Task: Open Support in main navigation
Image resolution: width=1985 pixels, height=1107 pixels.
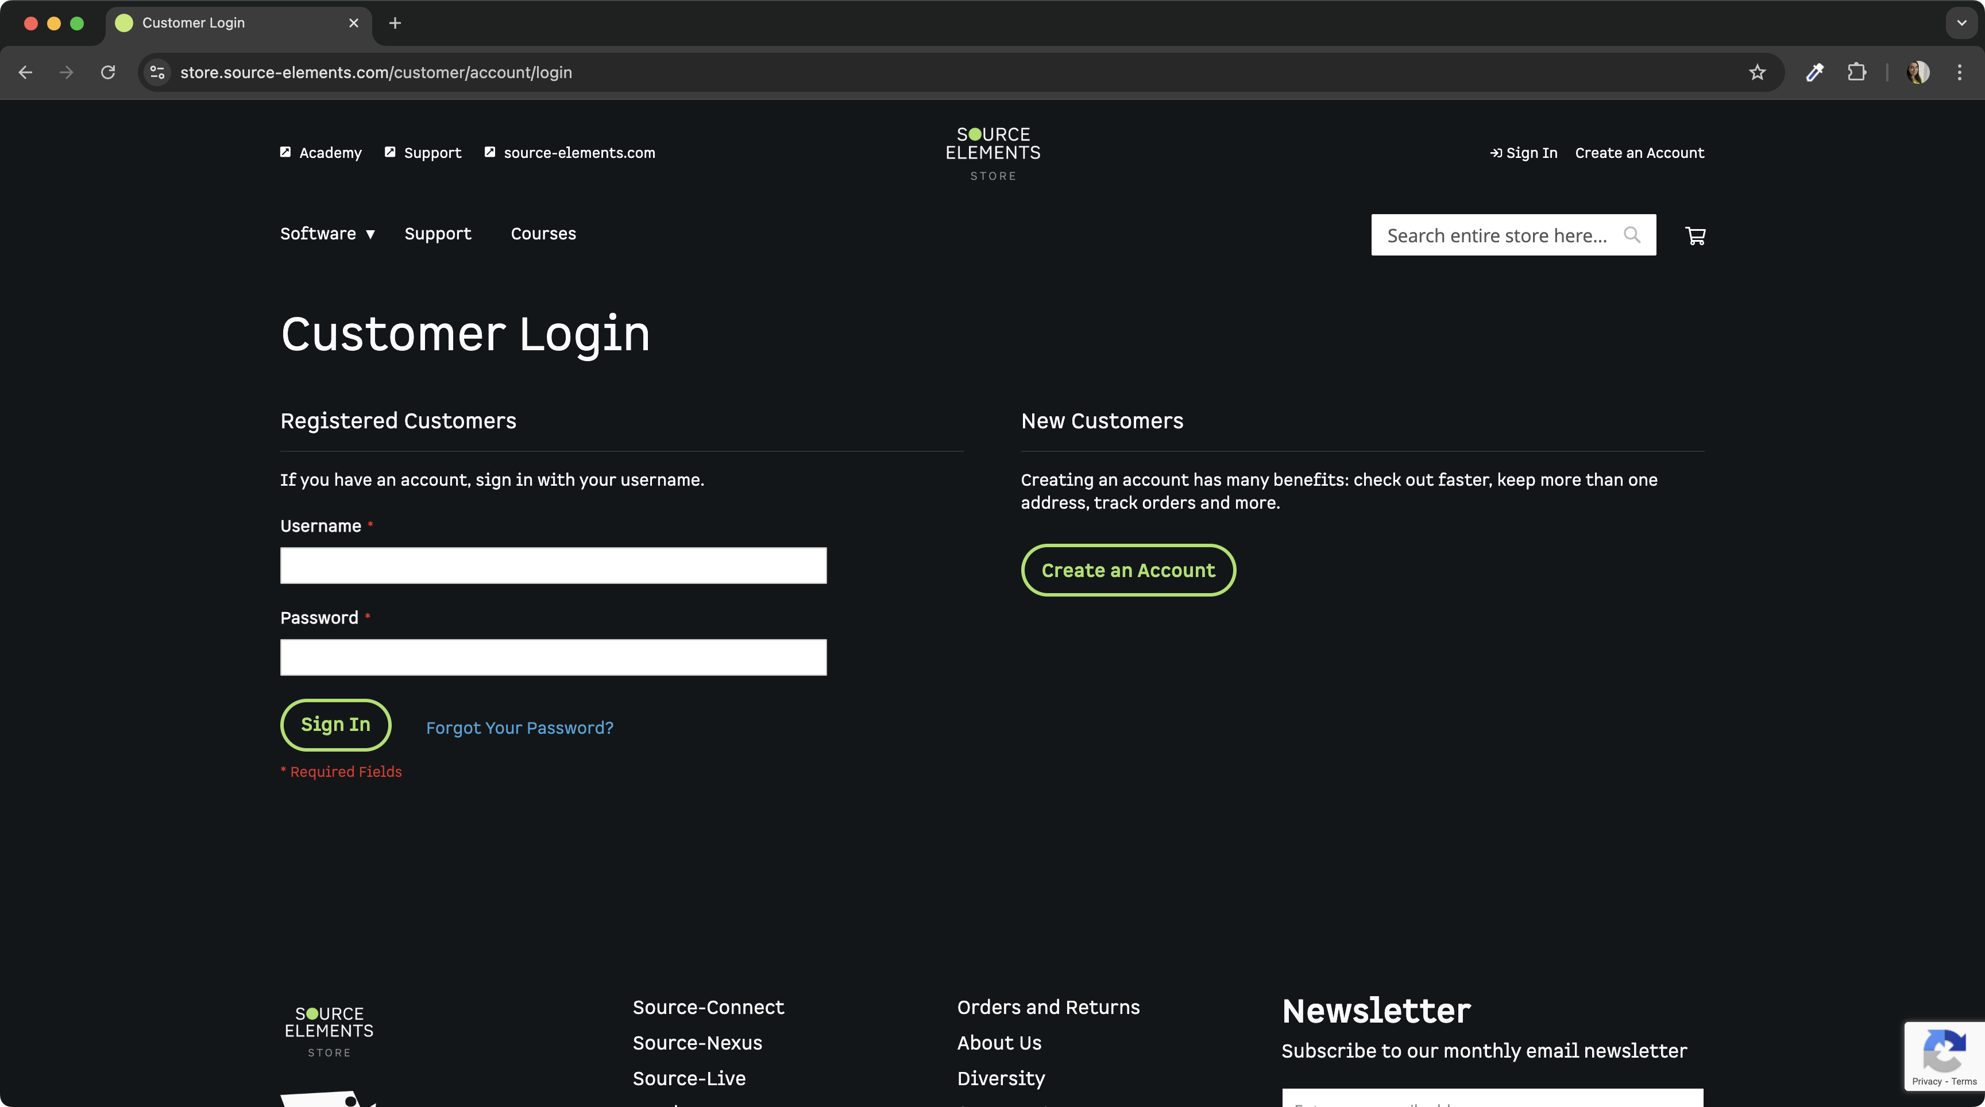Action: click(438, 234)
